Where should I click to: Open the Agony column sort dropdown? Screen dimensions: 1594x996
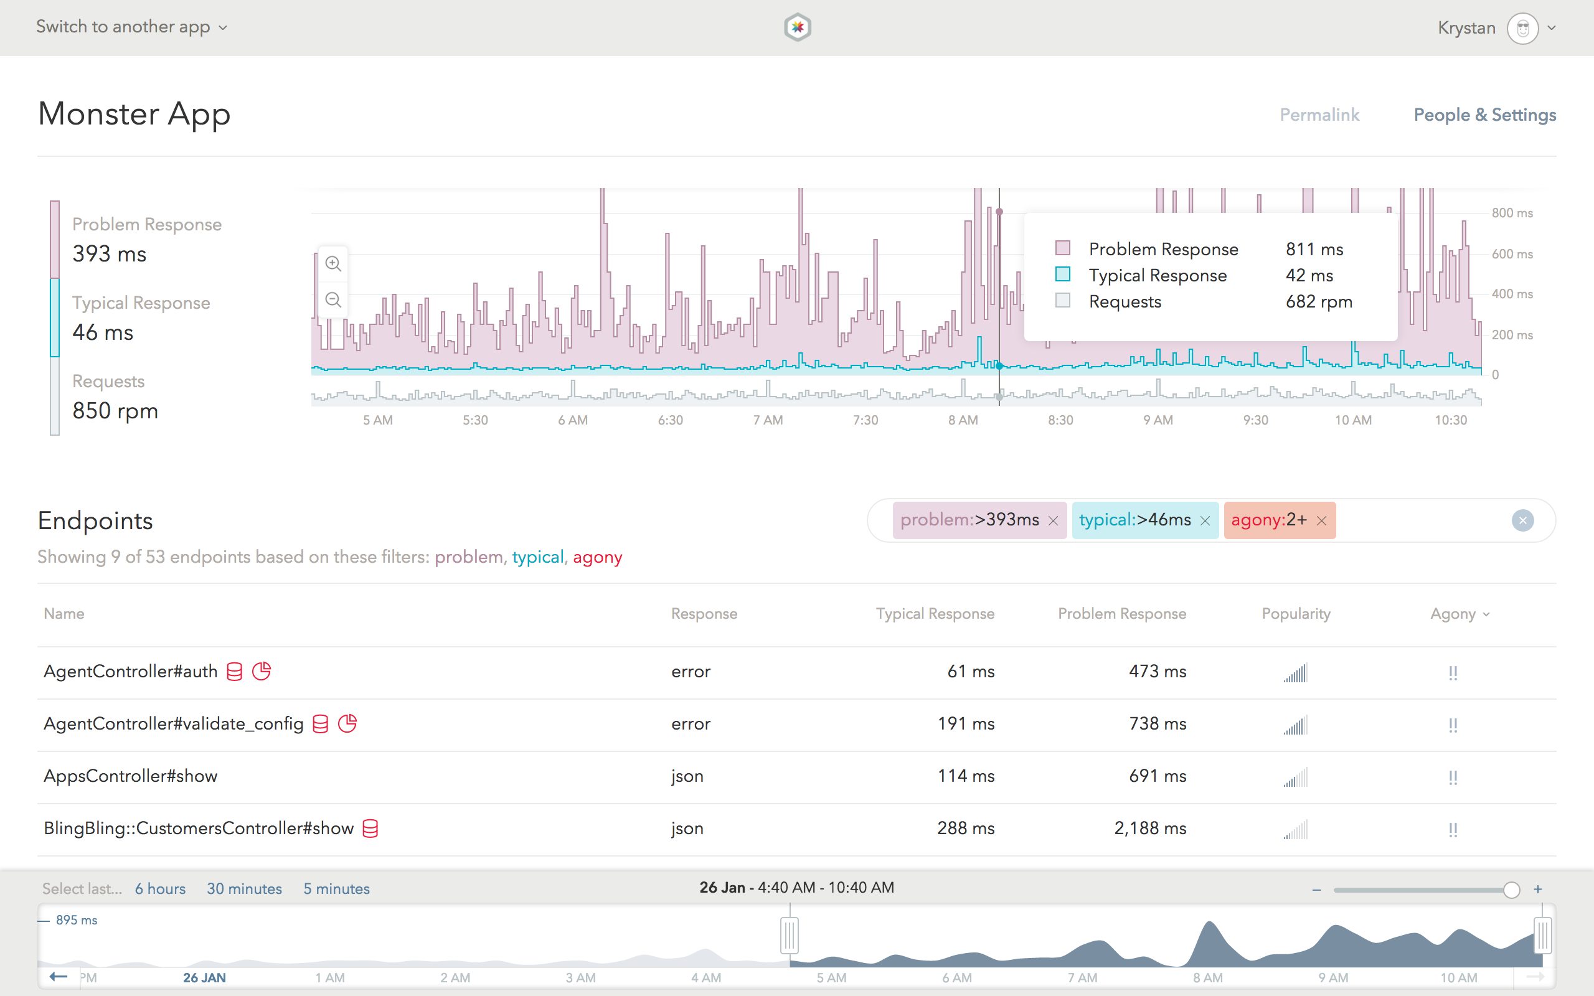(x=1460, y=613)
